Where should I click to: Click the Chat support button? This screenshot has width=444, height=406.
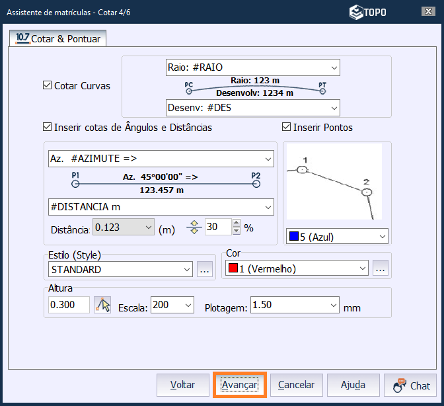point(410,386)
